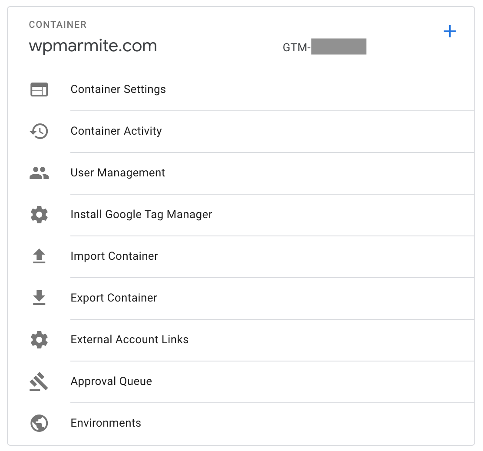Click the wpmarmite.com container name

click(93, 46)
